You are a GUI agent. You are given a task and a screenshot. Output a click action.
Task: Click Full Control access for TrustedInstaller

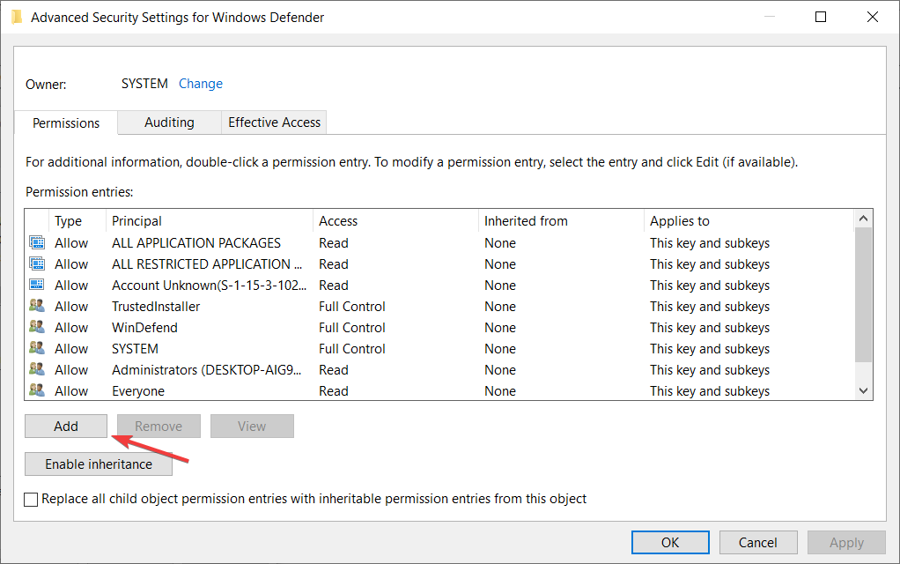[352, 307]
